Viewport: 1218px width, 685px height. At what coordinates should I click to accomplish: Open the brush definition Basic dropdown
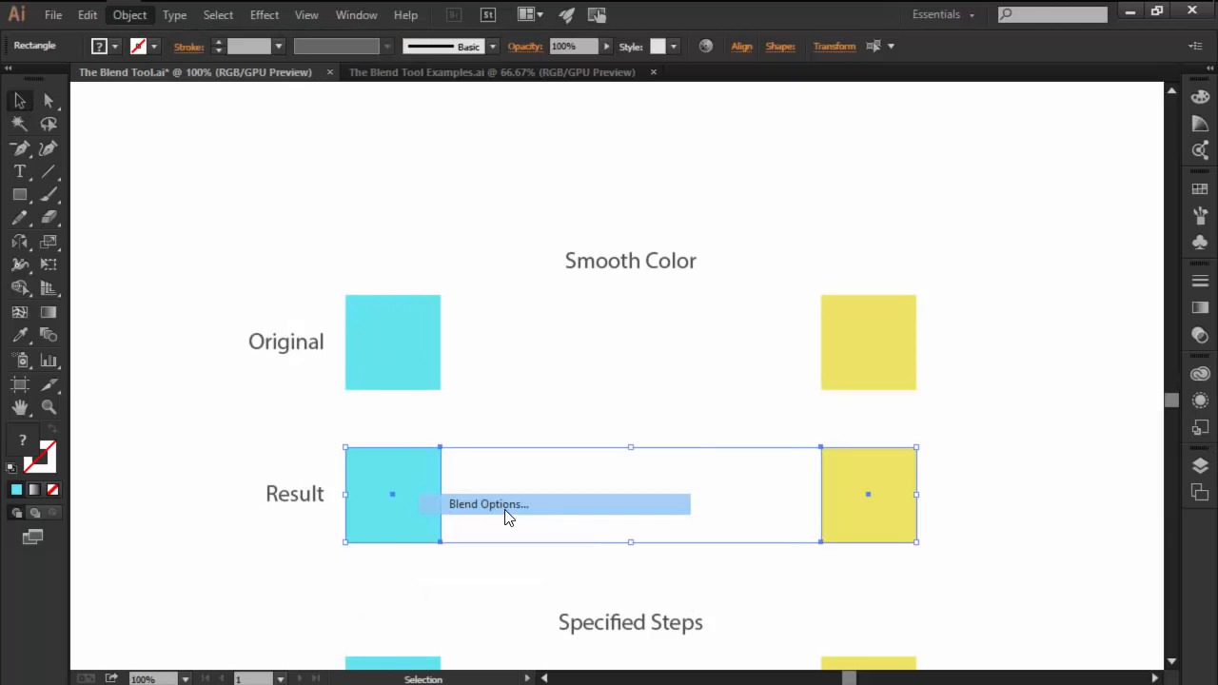(x=492, y=46)
